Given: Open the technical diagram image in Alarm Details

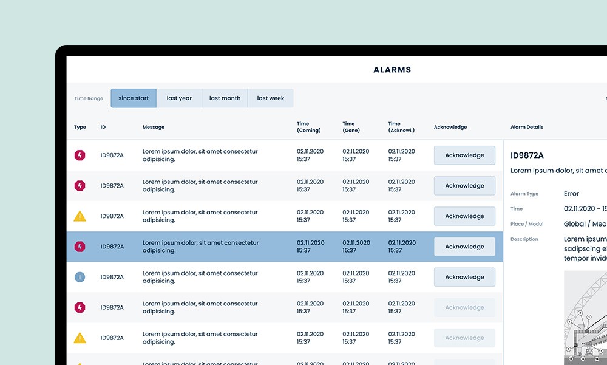Looking at the screenshot, I should [586, 319].
